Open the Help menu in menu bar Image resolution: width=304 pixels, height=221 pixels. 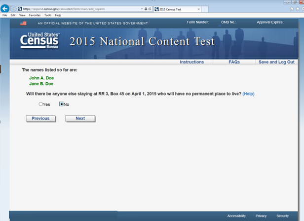(x=58, y=15)
